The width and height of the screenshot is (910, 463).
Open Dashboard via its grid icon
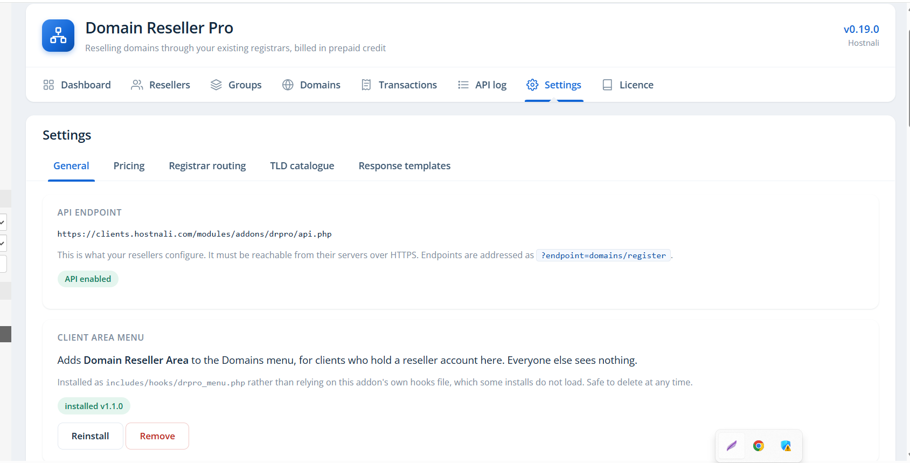click(x=48, y=85)
